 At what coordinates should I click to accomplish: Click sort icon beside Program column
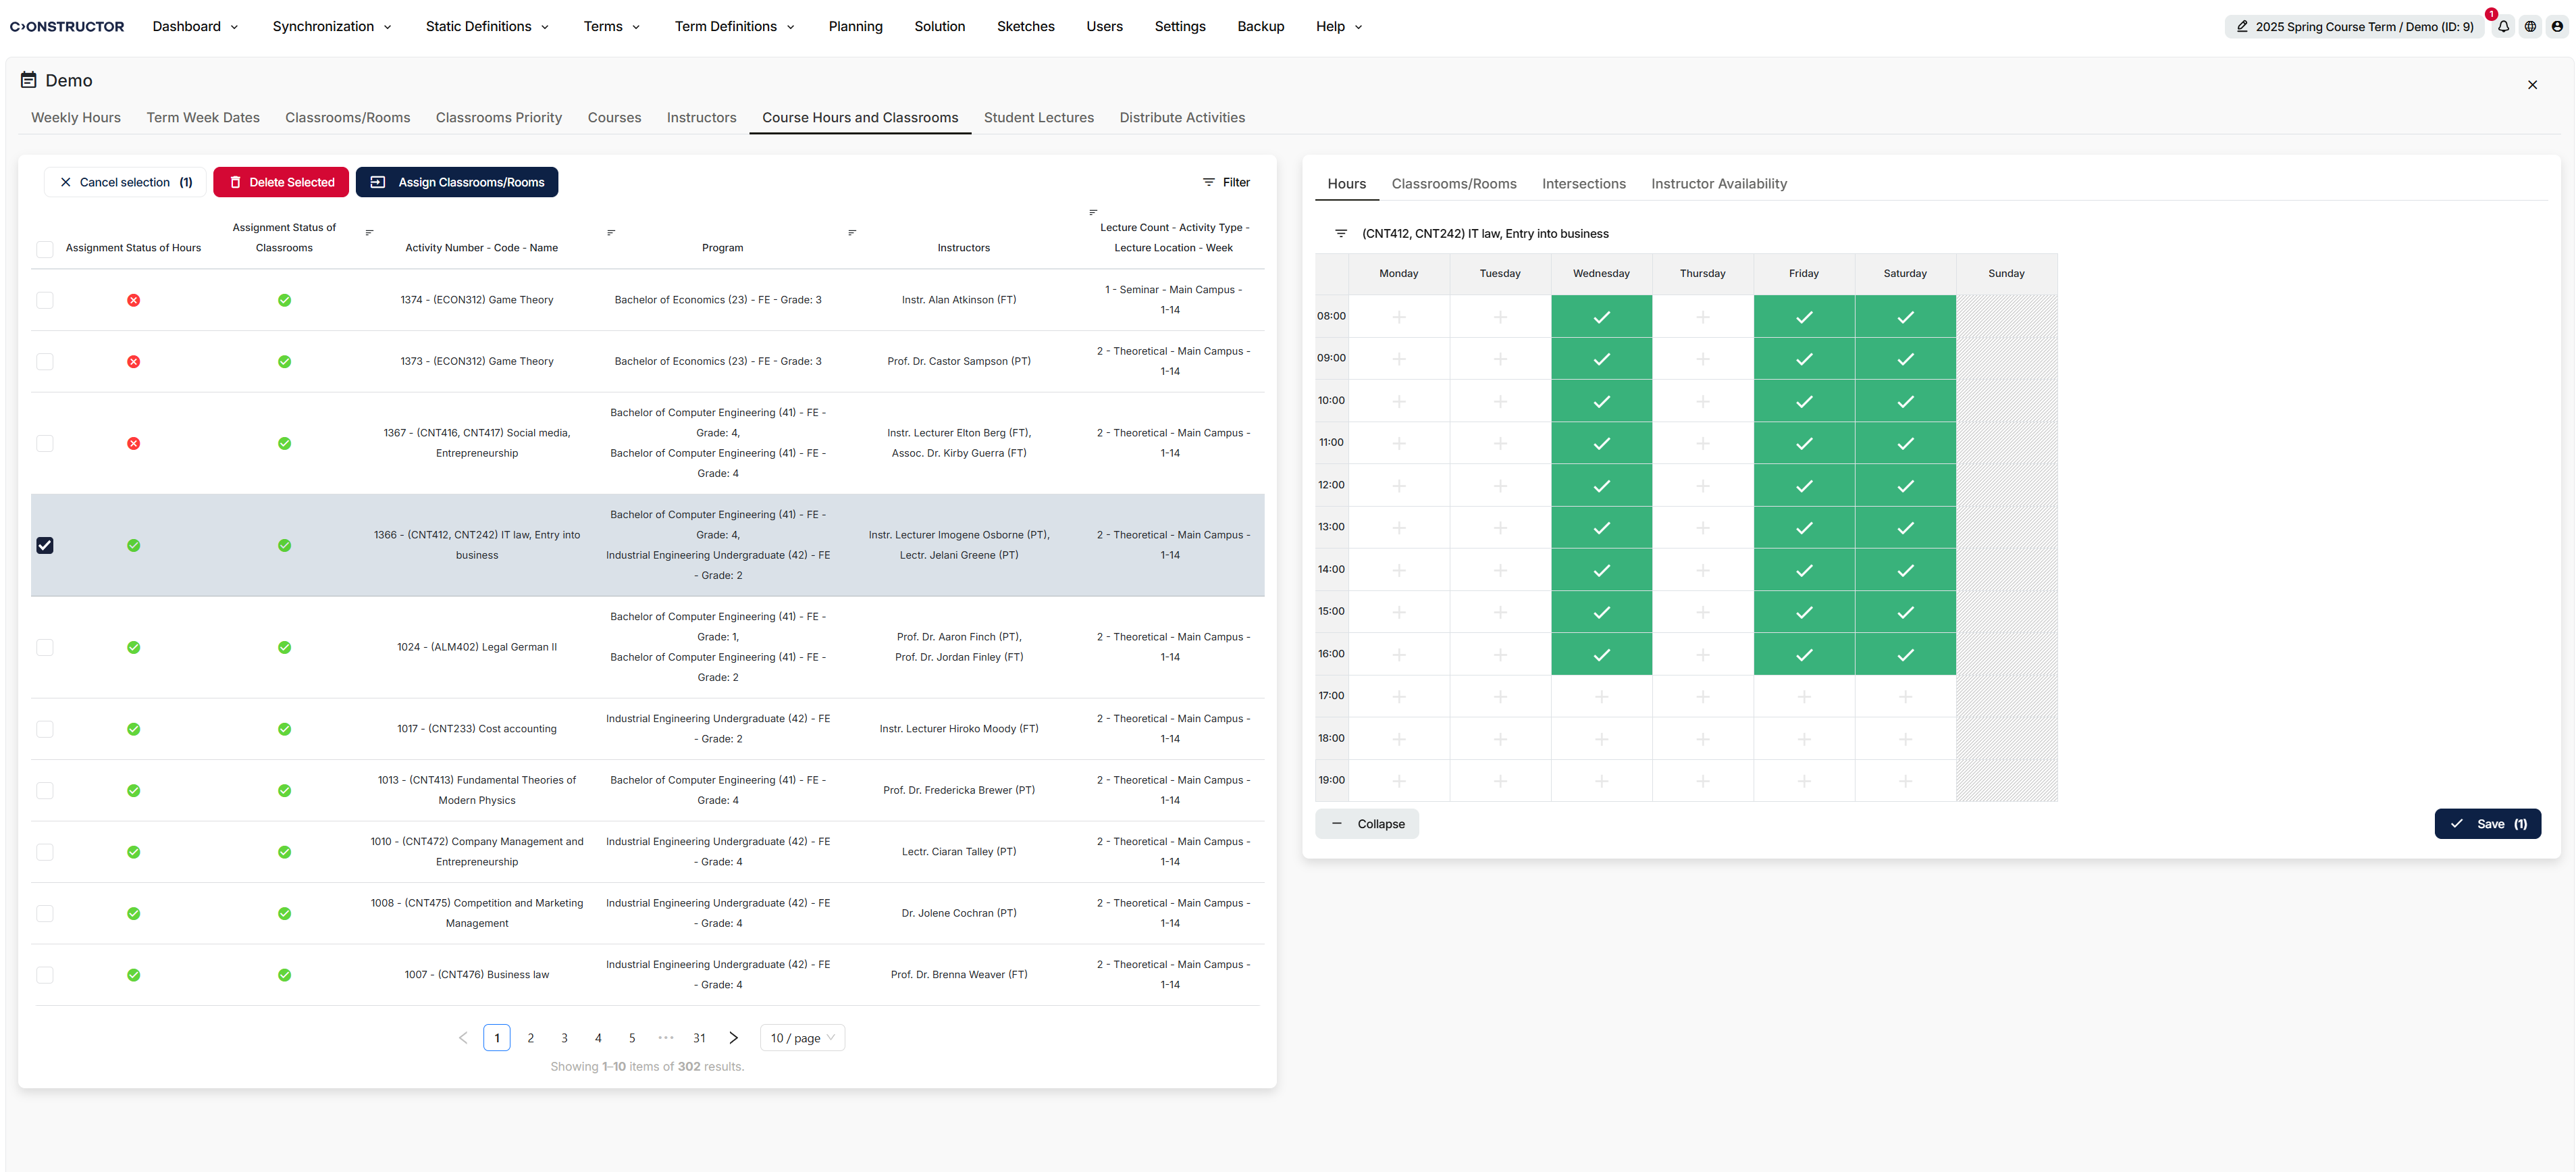pyautogui.click(x=852, y=233)
